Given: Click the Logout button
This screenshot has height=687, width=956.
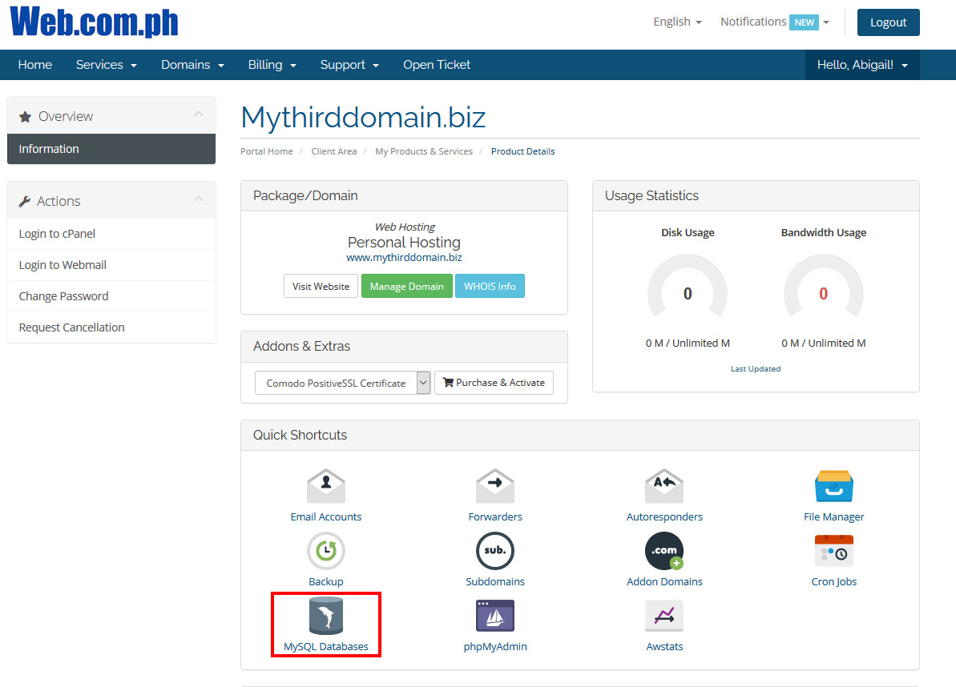Looking at the screenshot, I should pos(889,22).
